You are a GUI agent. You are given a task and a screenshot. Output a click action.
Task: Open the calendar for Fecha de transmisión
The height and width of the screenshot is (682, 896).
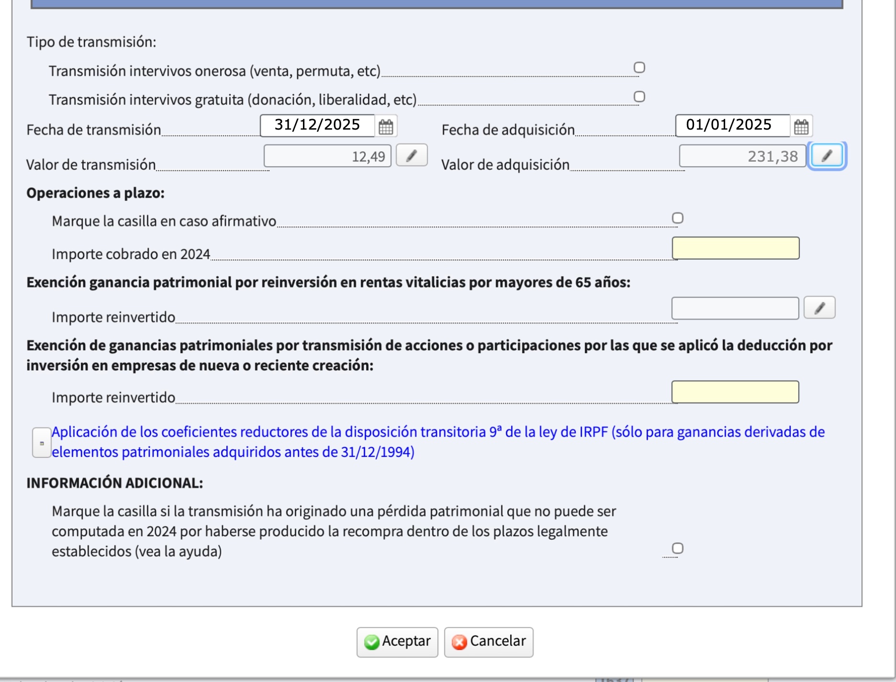(x=386, y=127)
